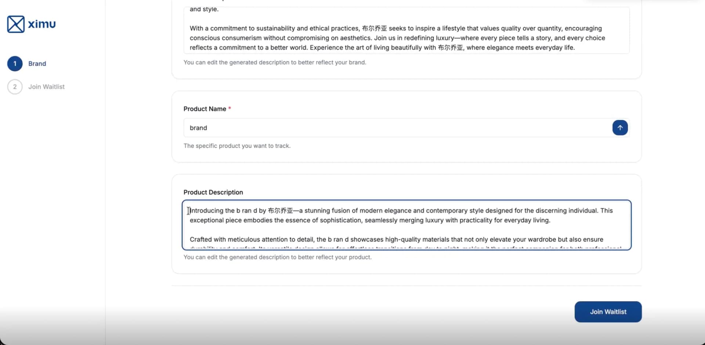This screenshot has width=705, height=345.
Task: Click the red required asterisk
Action: tap(229, 109)
